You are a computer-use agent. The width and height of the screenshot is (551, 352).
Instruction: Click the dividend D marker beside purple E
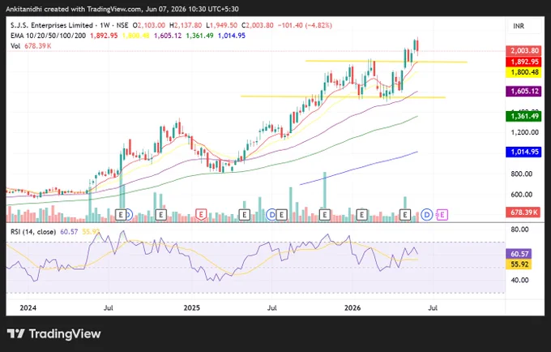(x=427, y=214)
